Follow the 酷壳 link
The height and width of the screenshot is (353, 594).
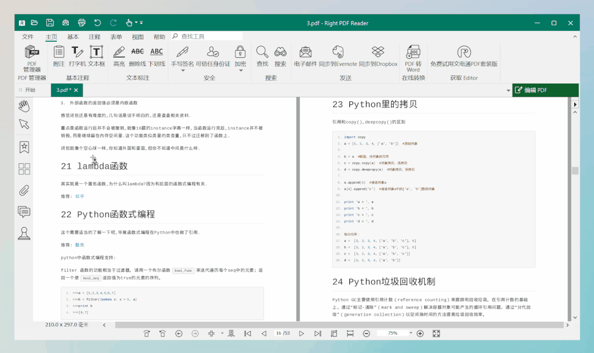80,245
